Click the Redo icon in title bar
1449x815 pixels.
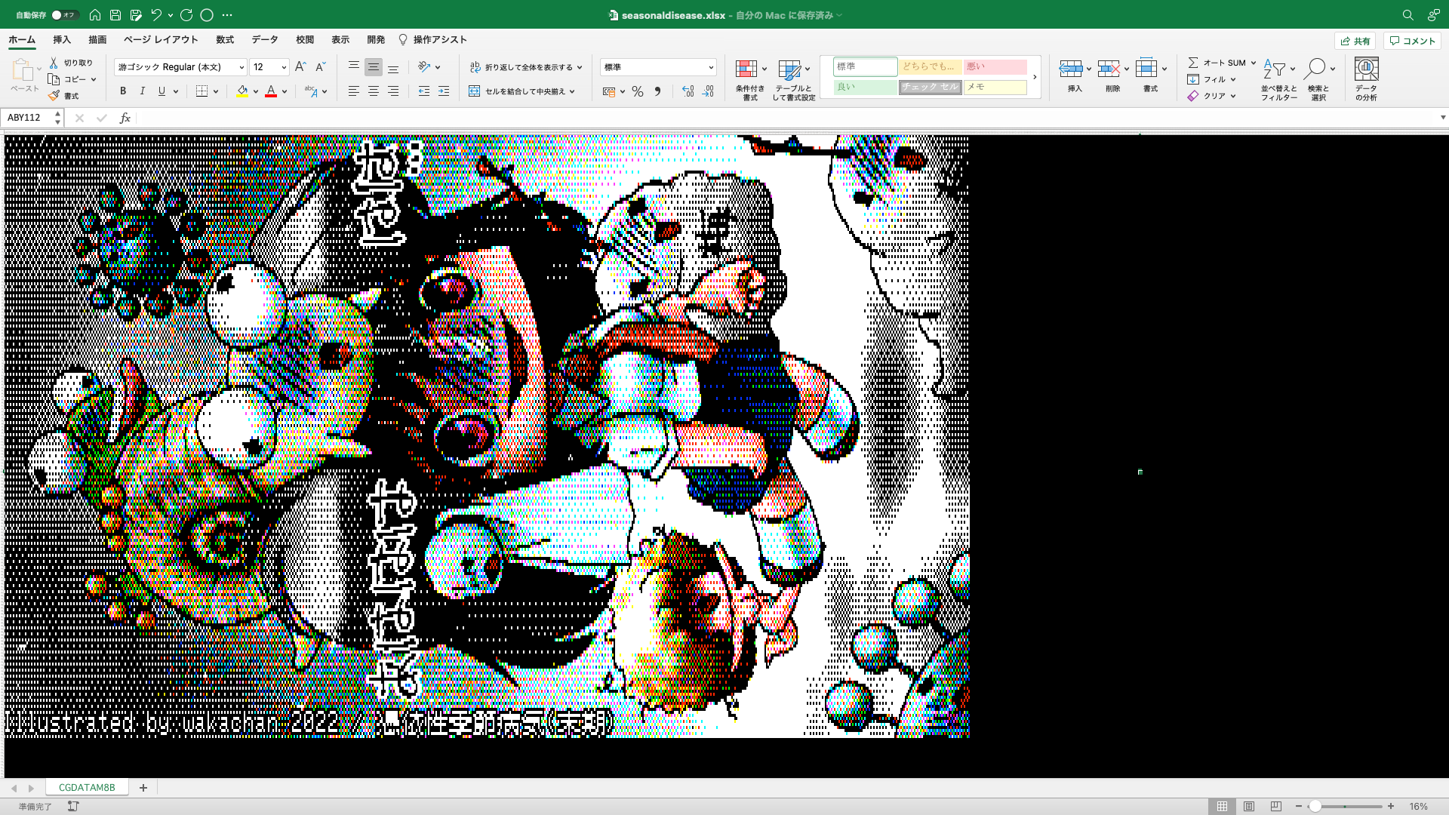[x=186, y=15]
